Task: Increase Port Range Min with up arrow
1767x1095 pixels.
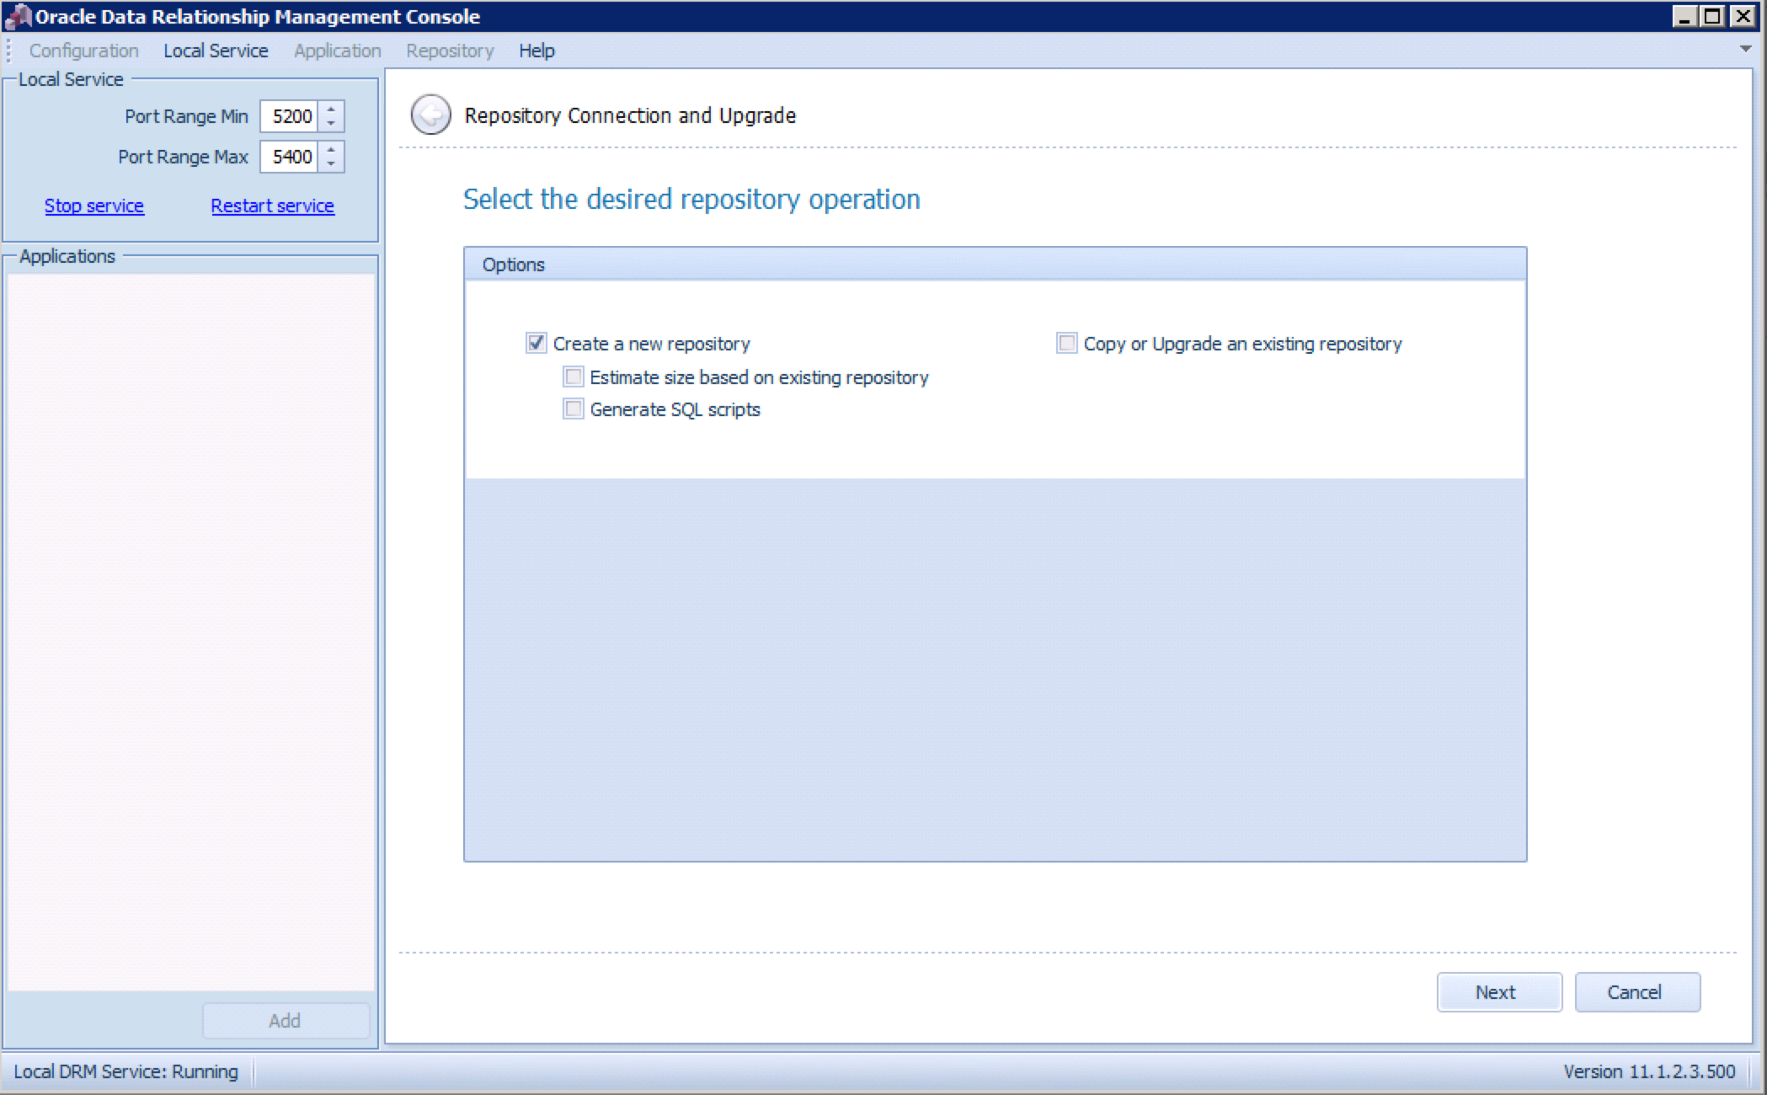Action: point(331,109)
